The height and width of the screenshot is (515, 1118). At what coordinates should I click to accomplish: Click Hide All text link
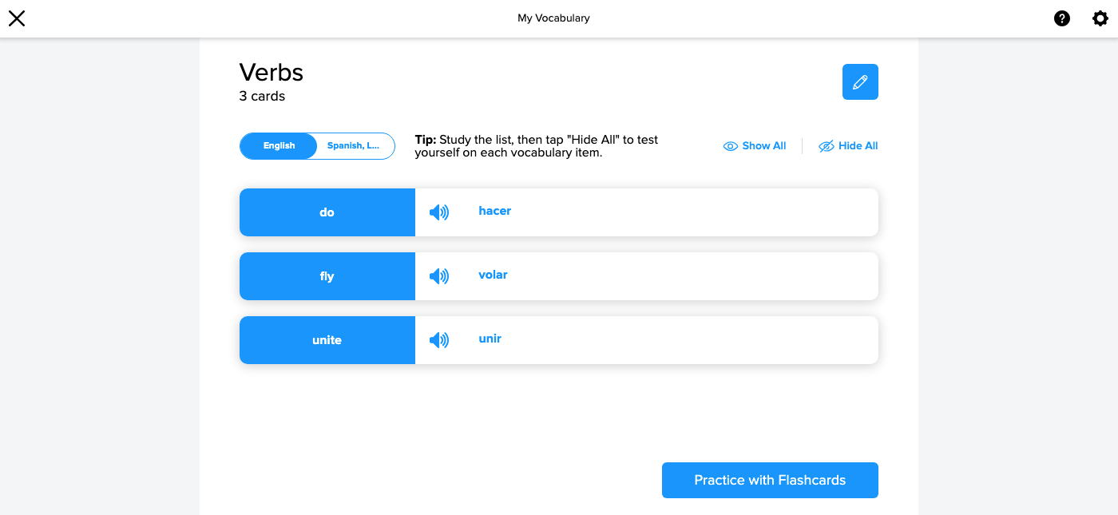(858, 146)
